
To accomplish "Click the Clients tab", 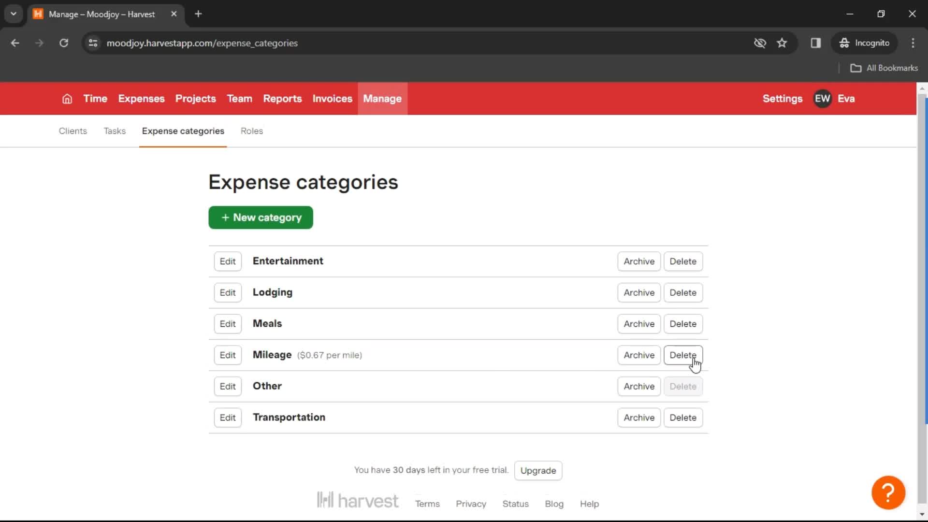I will pyautogui.click(x=72, y=130).
